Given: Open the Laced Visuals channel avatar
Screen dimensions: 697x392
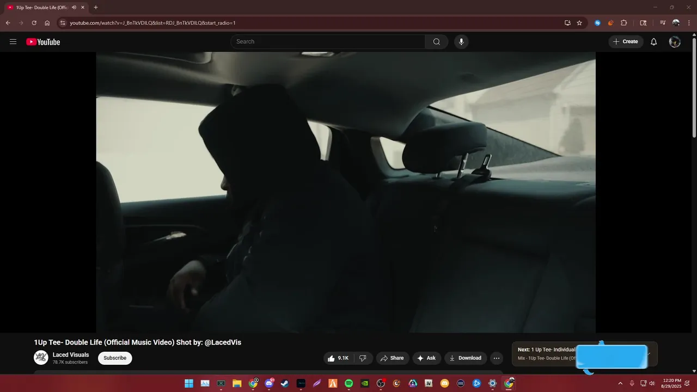Looking at the screenshot, I should 41,358.
